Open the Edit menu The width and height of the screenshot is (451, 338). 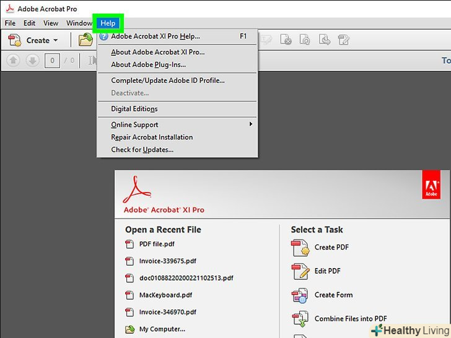(x=29, y=23)
